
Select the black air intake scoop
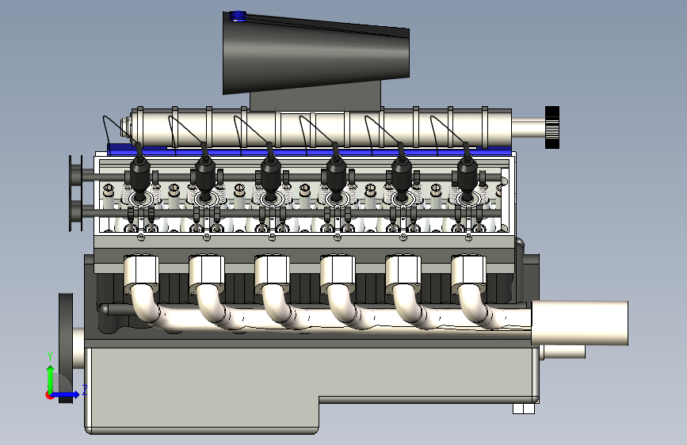point(315,52)
